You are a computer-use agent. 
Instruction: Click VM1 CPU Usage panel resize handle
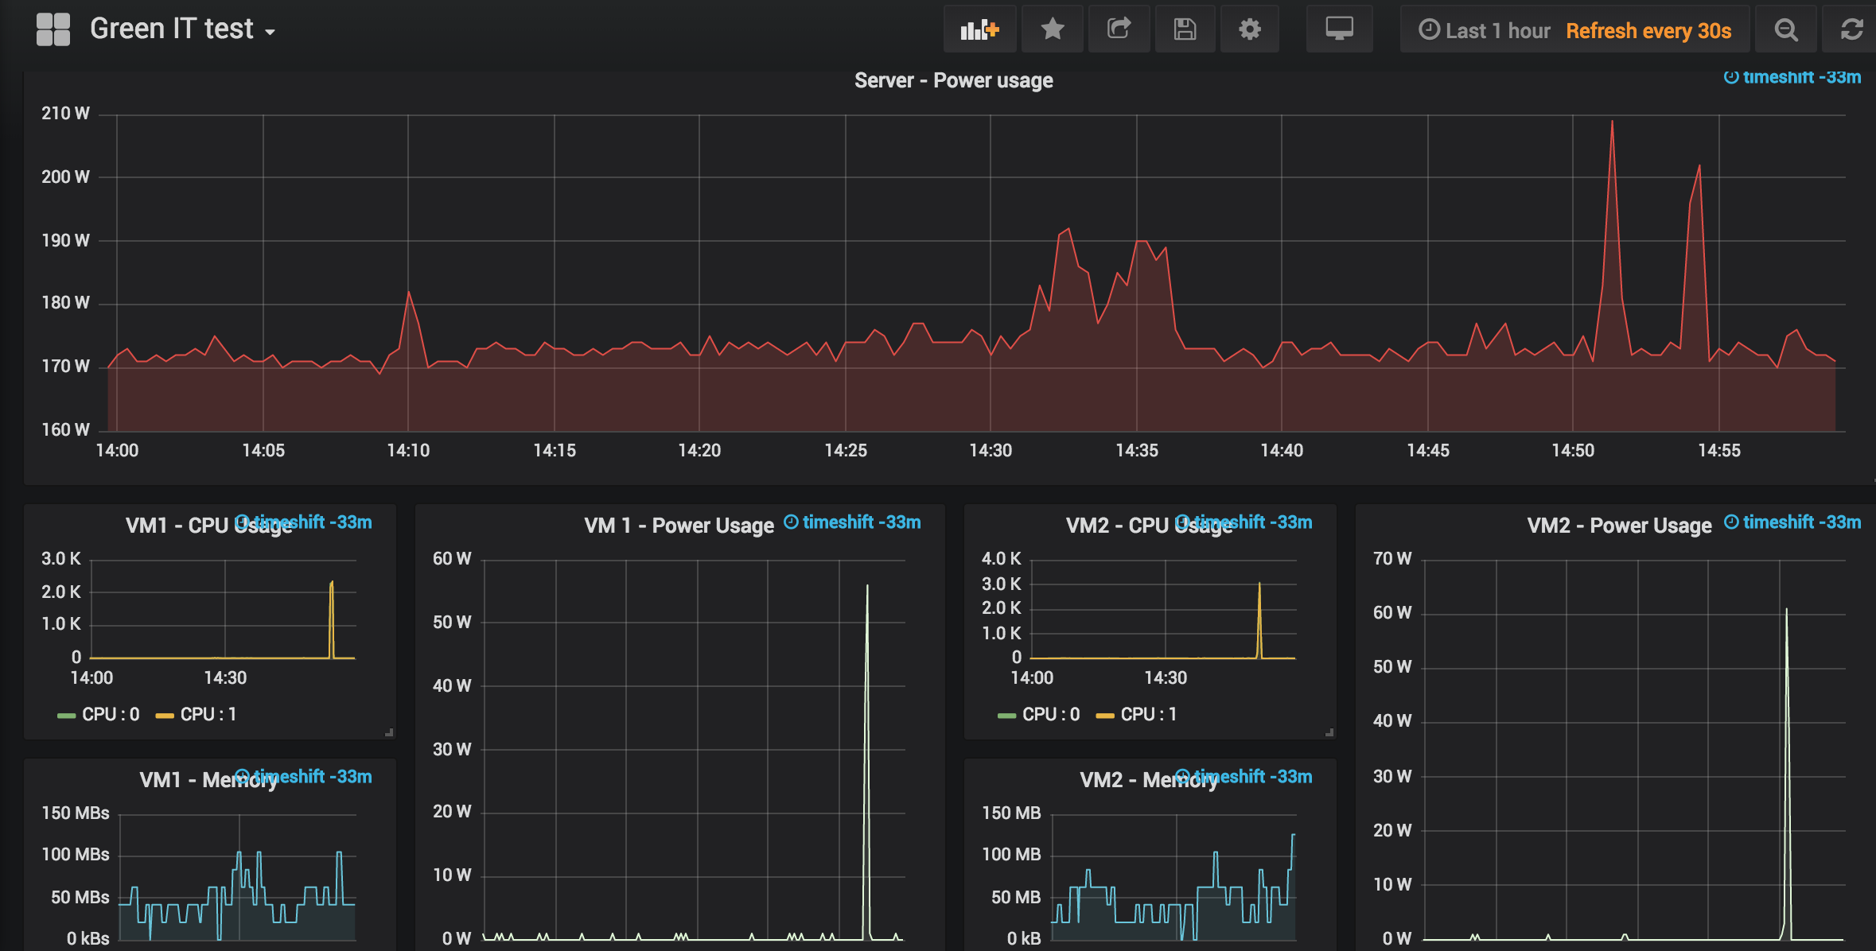(389, 732)
